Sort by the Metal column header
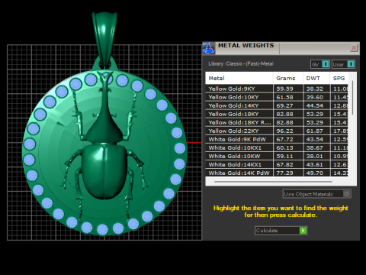This screenshot has height=275, width=366. [x=239, y=78]
